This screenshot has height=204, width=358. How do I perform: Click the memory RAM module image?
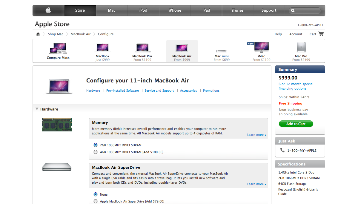pos(57,125)
